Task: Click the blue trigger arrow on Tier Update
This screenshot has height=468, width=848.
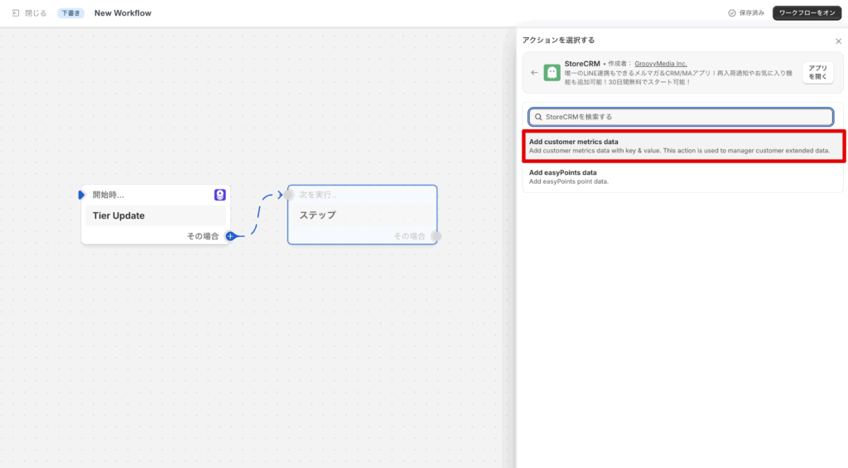Action: [82, 195]
